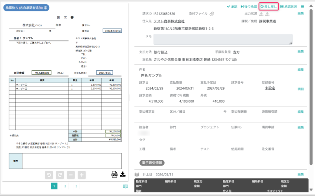Select page 1 of the invoice preview
Image resolution: width=315 pixels, height=196 pixels.
point(54,186)
